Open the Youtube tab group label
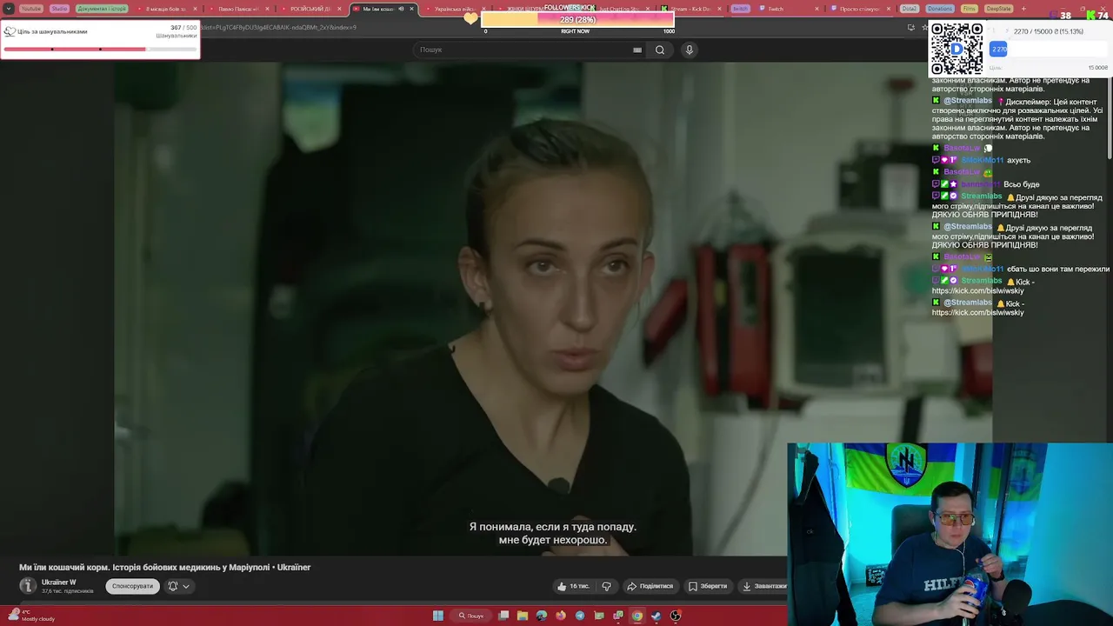Screen dimensions: 1113x626 pos(31,9)
